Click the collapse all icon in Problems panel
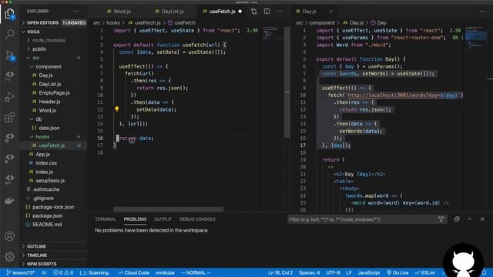This screenshot has width=493, height=277. pos(457,219)
